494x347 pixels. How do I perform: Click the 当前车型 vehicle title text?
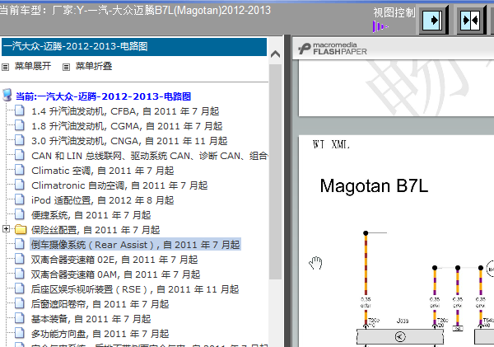(x=136, y=10)
